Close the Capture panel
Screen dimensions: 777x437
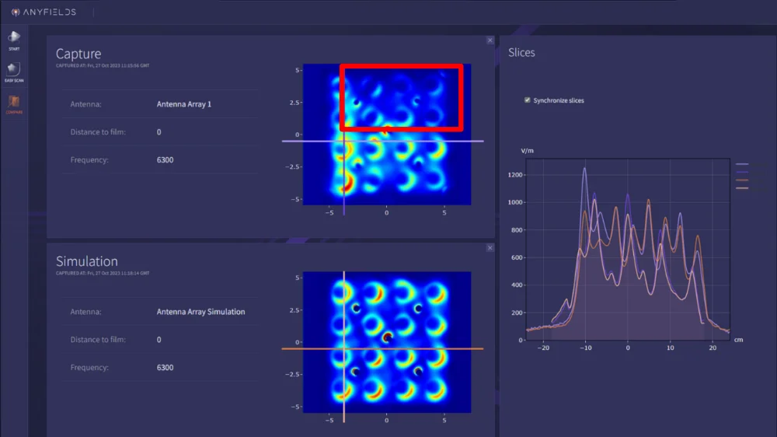[490, 40]
